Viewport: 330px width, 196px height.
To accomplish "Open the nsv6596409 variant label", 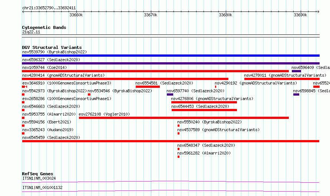I will pyautogui.click(x=311, y=67).
